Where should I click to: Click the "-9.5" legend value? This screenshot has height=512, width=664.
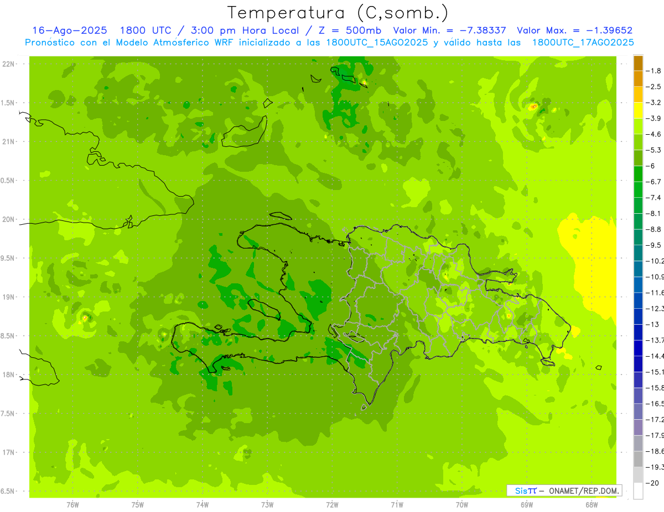click(x=654, y=245)
